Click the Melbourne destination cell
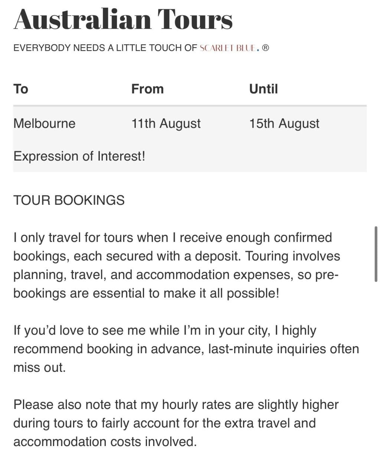This screenshot has width=380, height=459. coord(44,124)
